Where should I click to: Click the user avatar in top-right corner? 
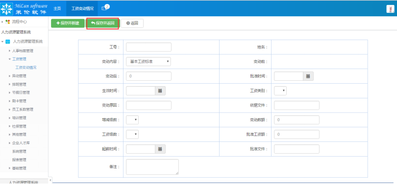tap(390, 9)
